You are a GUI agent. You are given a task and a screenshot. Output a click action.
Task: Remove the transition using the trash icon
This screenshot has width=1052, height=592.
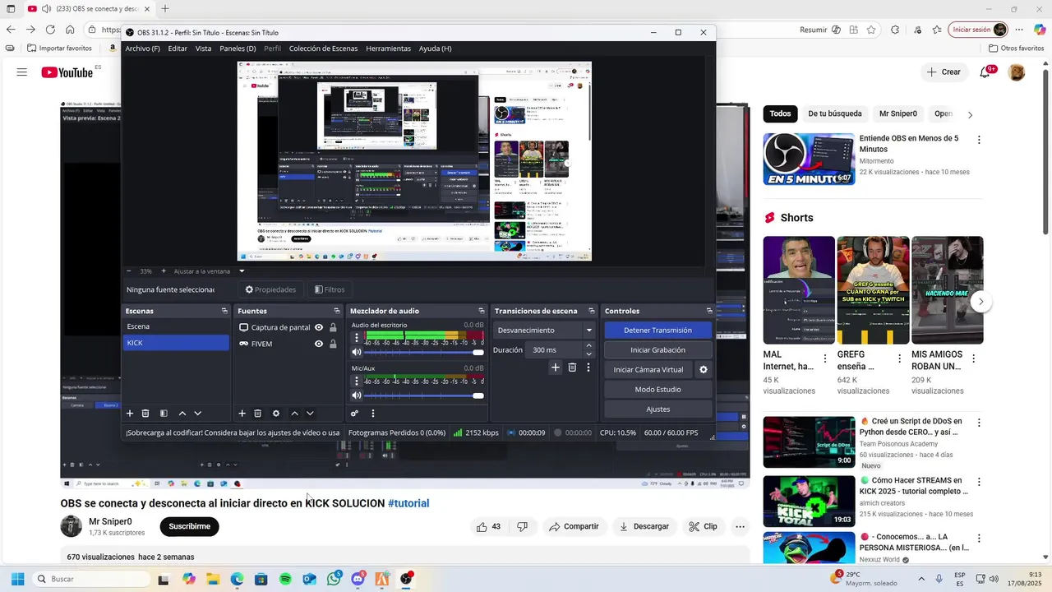coord(572,368)
